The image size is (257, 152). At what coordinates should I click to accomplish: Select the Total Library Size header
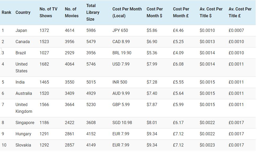pyautogui.click(x=93, y=12)
